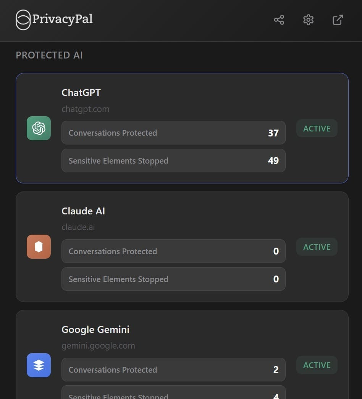Screen dimensions: 362x399
Task: Disable the ACTIVE status for Claude AI
Action: point(317,247)
